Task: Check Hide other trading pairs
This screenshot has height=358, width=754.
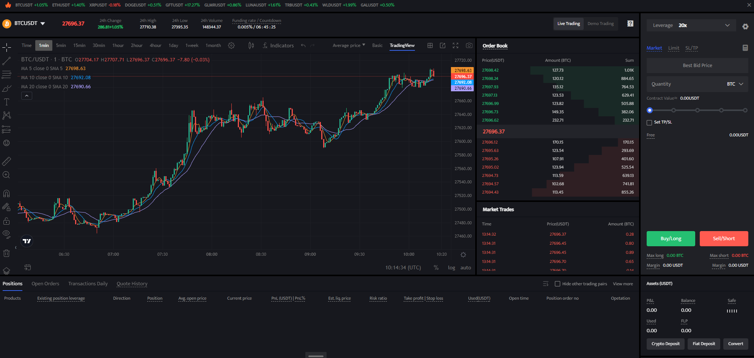Action: [x=558, y=284]
